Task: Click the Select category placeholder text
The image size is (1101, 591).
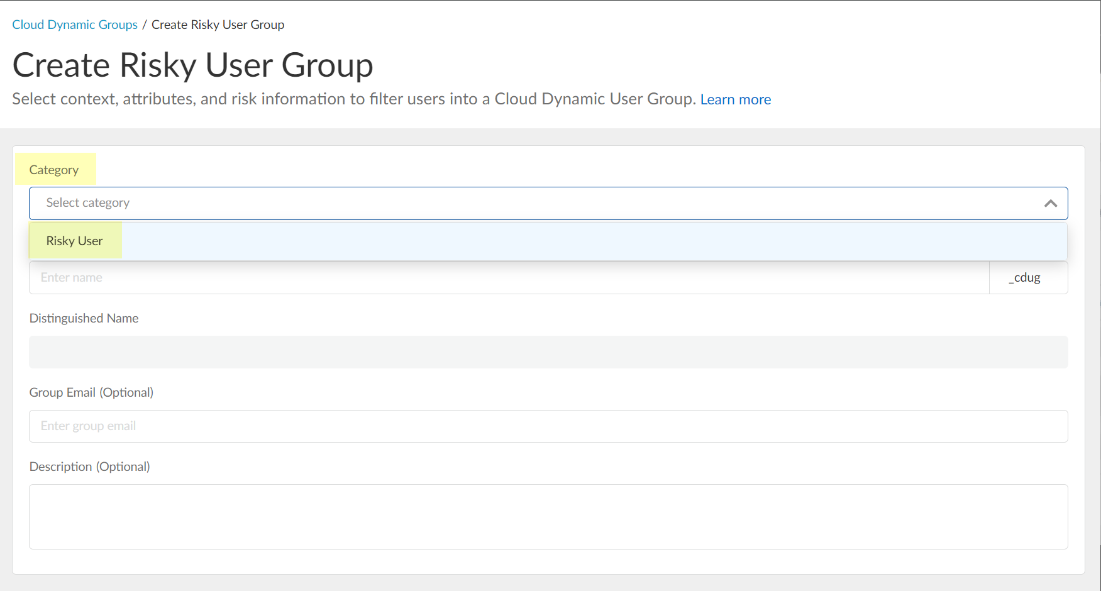Action: [x=88, y=203]
